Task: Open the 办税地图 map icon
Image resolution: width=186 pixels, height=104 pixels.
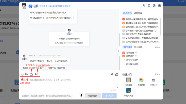Action: [x=141, y=80]
